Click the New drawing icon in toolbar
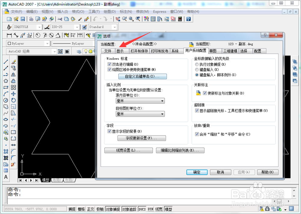This screenshot has height=214, width=301. (9, 19)
